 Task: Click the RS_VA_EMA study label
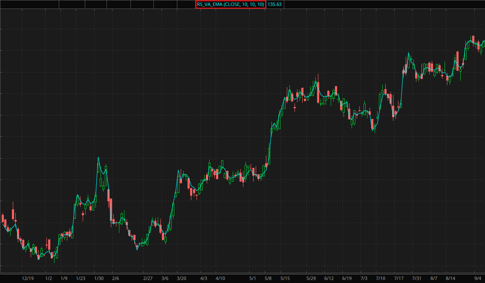click(x=231, y=4)
